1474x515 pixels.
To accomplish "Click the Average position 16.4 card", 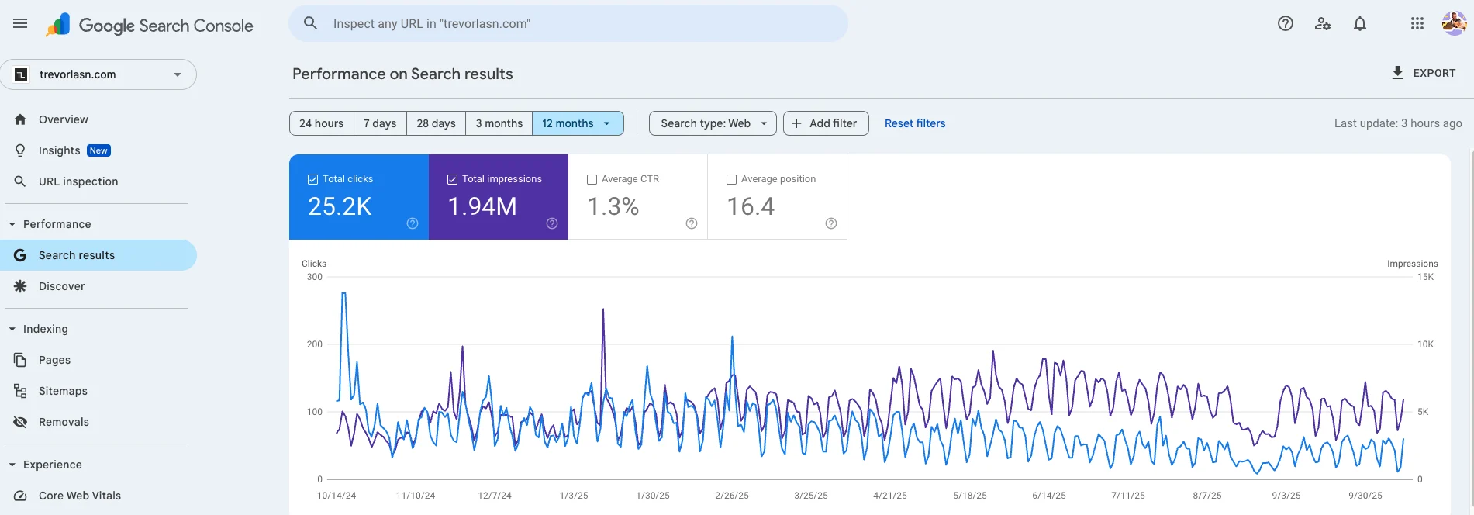I will click(x=778, y=197).
